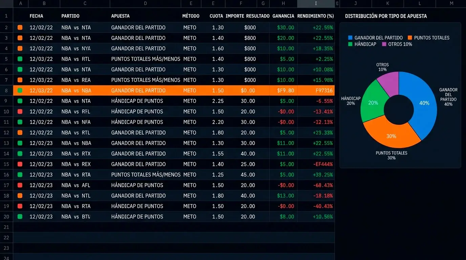
Task: Click the RENDIMIENTO (%) header cell
Action: (x=315, y=16)
